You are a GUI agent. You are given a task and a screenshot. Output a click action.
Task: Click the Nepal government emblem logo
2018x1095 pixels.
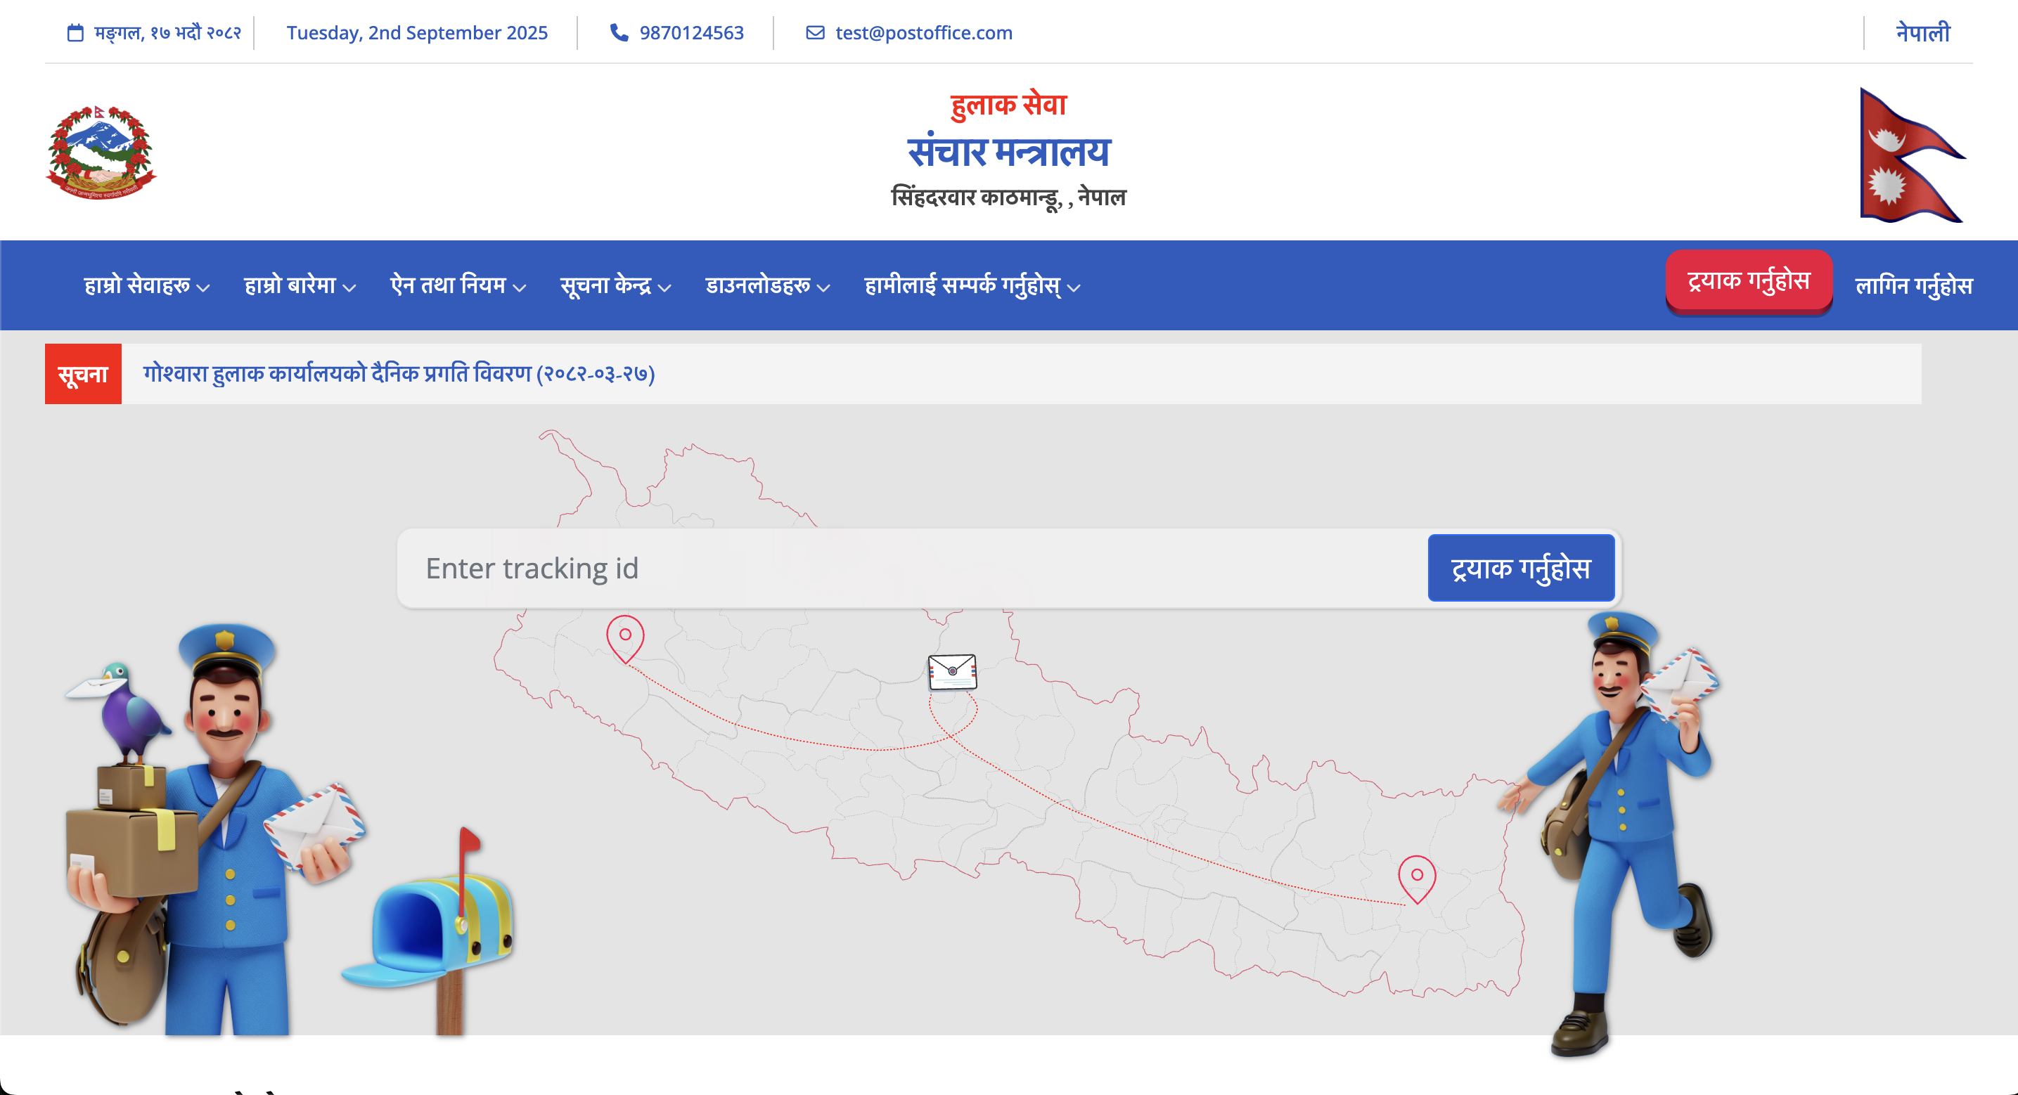pyautogui.click(x=101, y=152)
